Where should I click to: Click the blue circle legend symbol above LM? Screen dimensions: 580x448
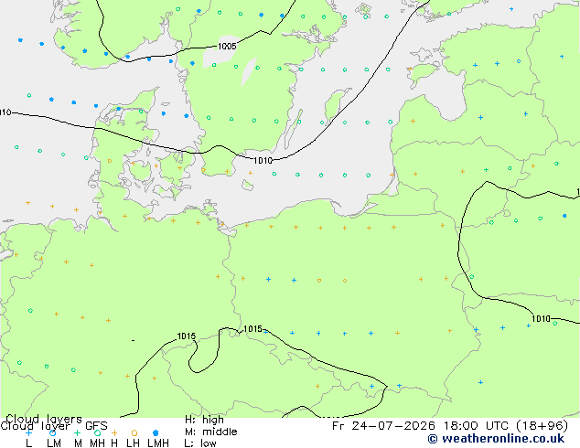click(53, 432)
